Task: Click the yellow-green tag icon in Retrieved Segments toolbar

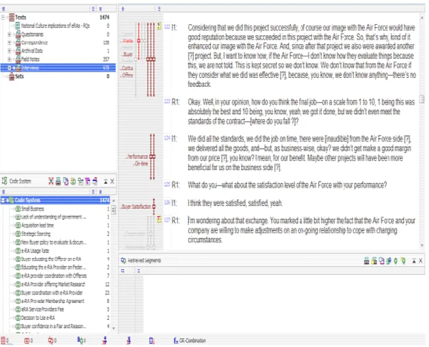Action: coord(403,261)
